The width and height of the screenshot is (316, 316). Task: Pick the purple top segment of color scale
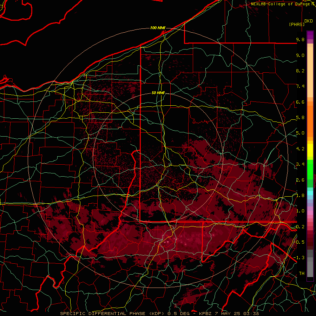tap(310, 35)
